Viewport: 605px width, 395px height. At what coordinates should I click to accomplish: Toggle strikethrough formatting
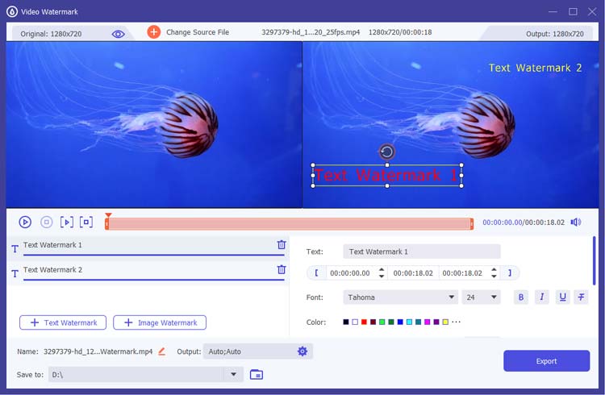click(x=581, y=297)
